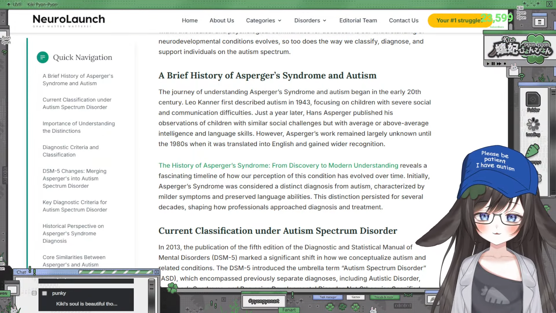
Task: Click the small window icon left of chat
Action: pyautogui.click(x=12, y=289)
